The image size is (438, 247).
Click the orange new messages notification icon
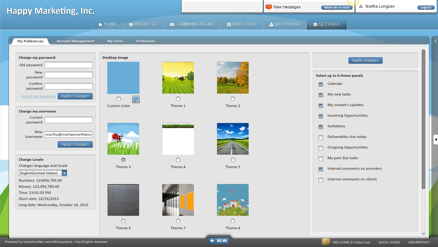pos(269,7)
